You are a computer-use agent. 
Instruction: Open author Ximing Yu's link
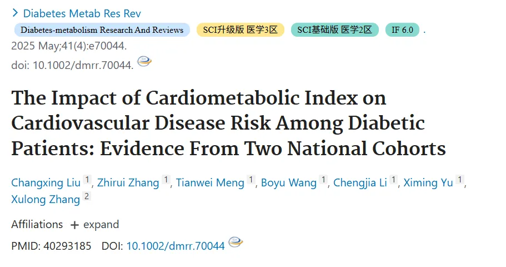coord(428,182)
